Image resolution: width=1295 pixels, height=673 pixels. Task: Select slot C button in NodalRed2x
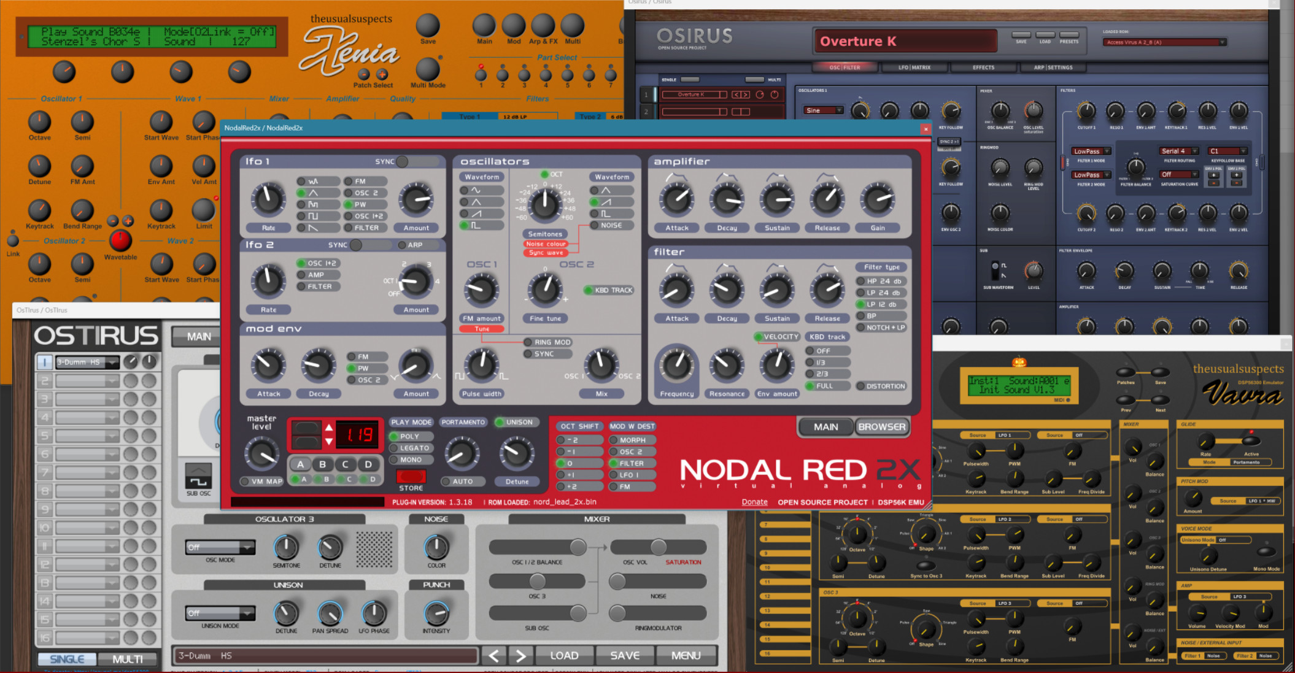[x=346, y=464]
